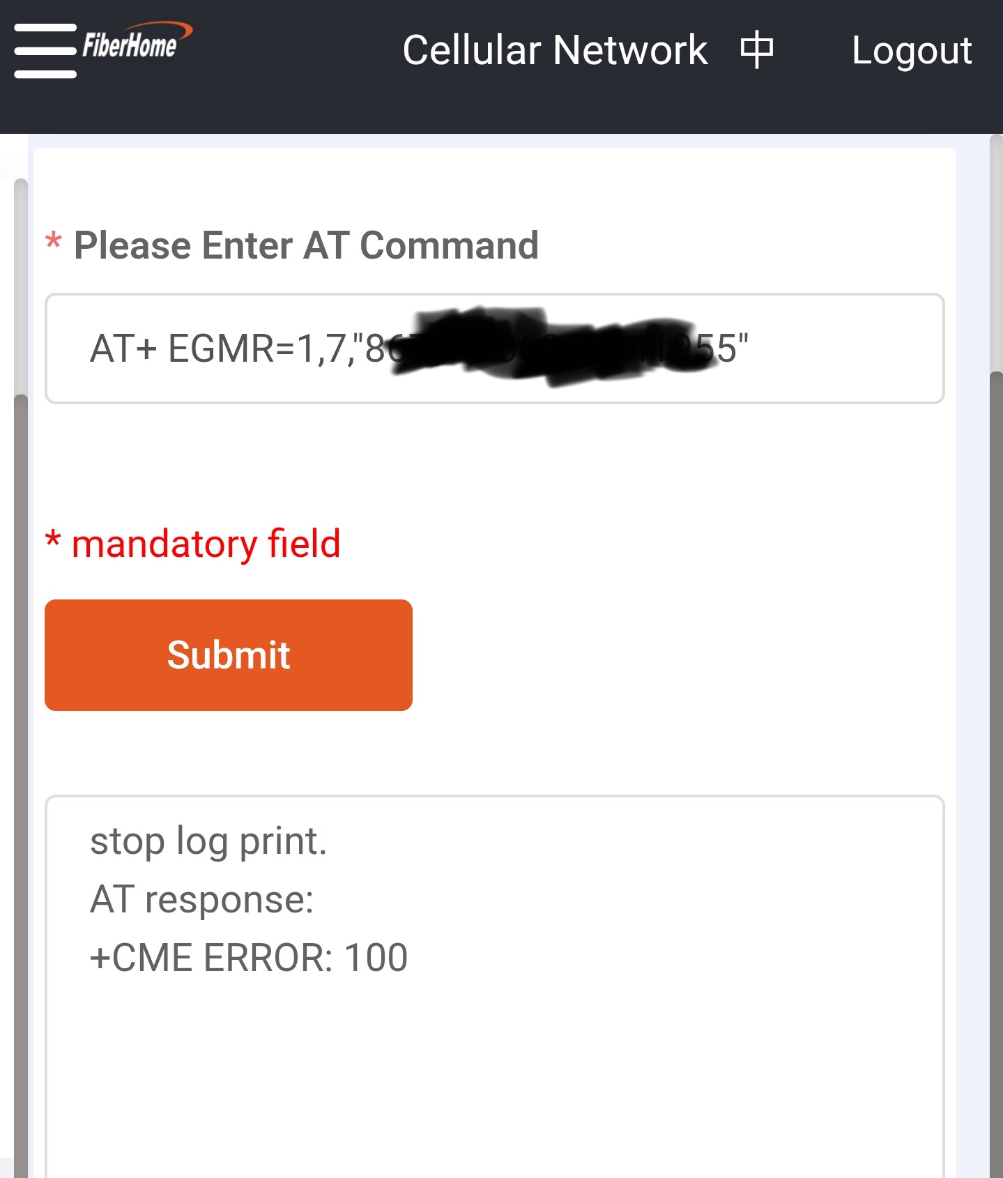Click the right page scrollbar thumb
1003x1178 pixels.
[996, 767]
